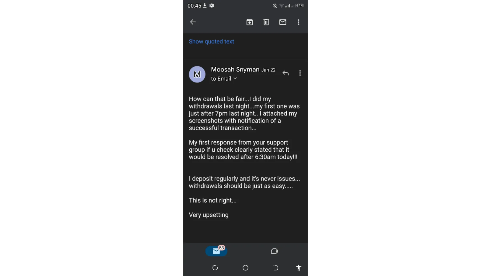Viewport: 491px width, 276px height.
Task: Tap the Android home circle button
Action: point(245,268)
